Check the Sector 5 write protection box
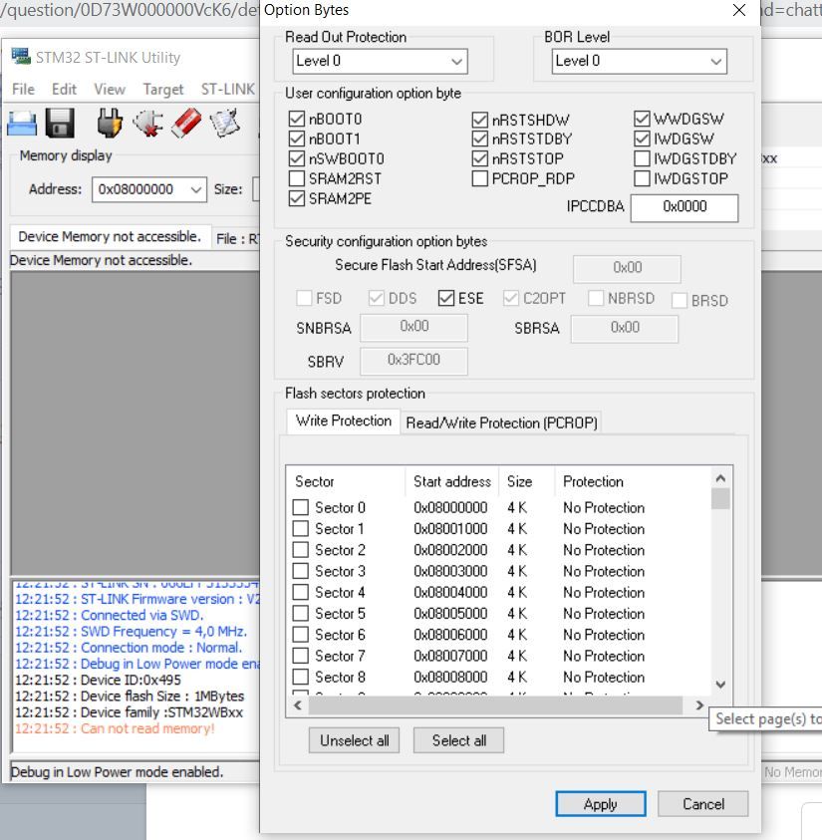The image size is (822, 840). coord(301,613)
